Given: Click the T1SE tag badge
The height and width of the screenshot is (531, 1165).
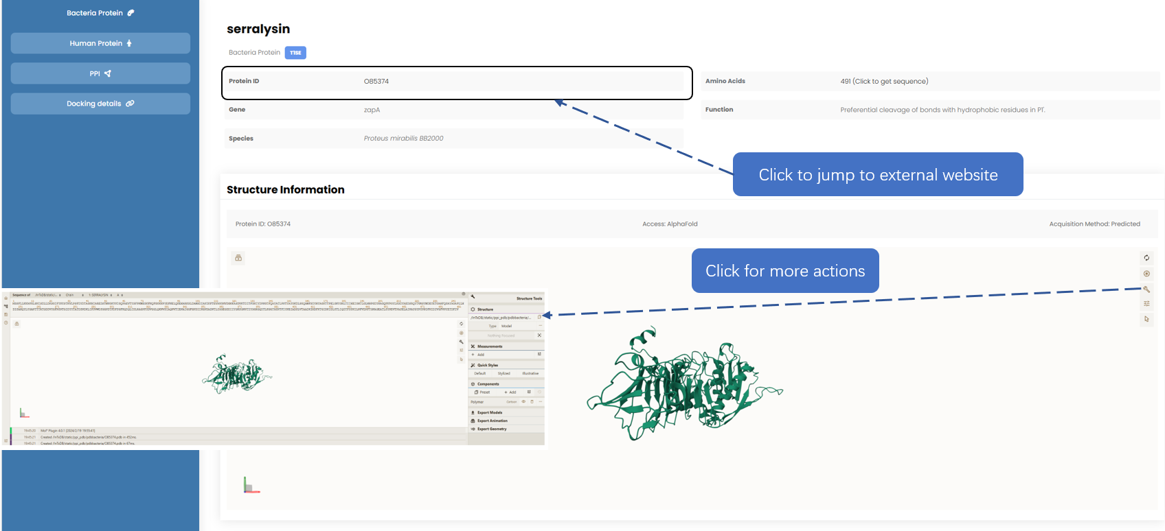Looking at the screenshot, I should [295, 53].
